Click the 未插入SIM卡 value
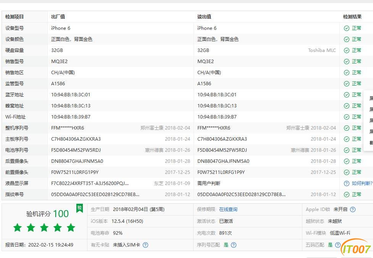This screenshot has width=373, height=258. (126, 245)
